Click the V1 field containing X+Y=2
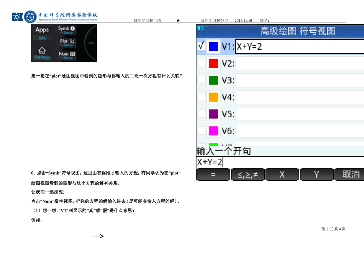This screenshot has width=364, height=257. click(300, 47)
